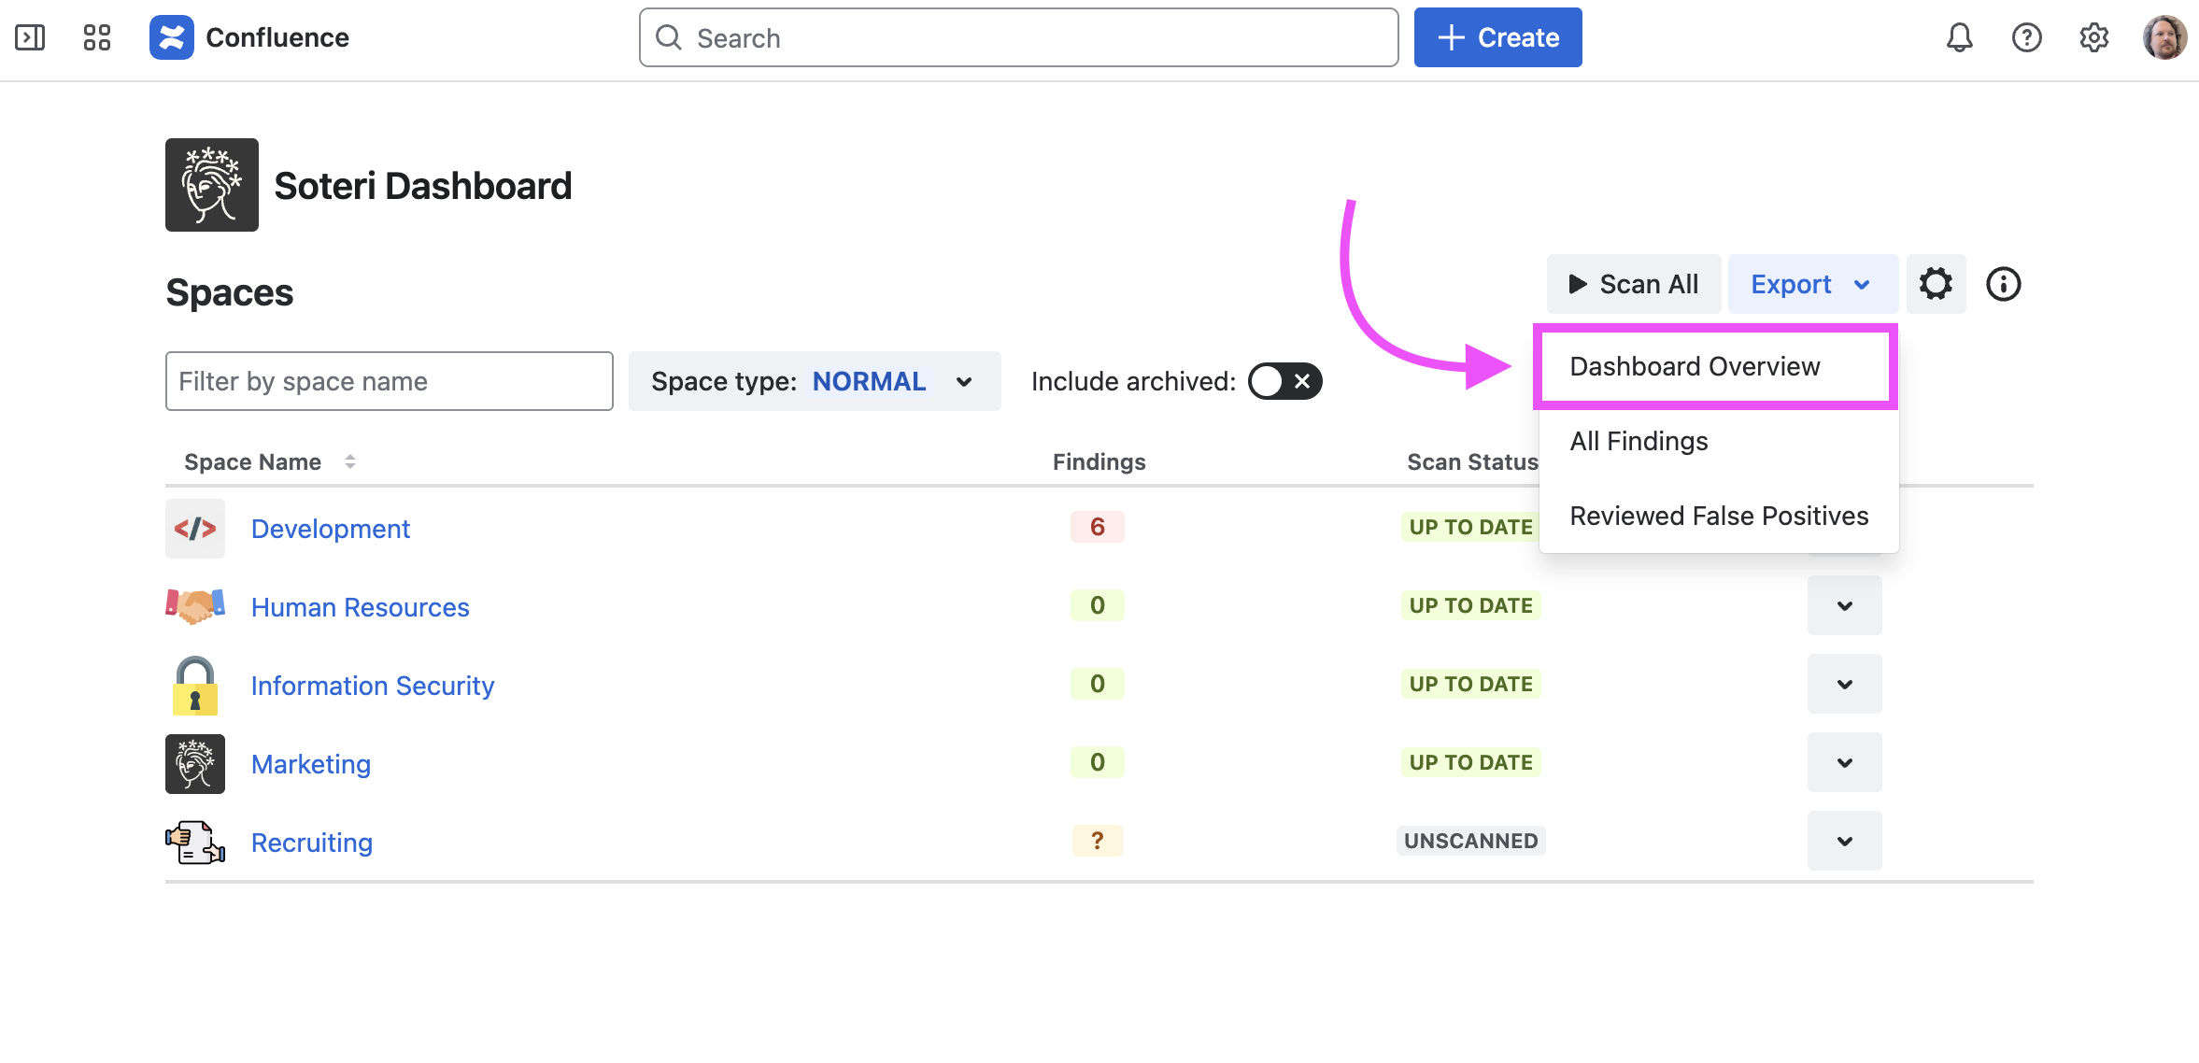Open the help question mark icon
Screen dimensions: 2199x1063
[x=2026, y=37]
